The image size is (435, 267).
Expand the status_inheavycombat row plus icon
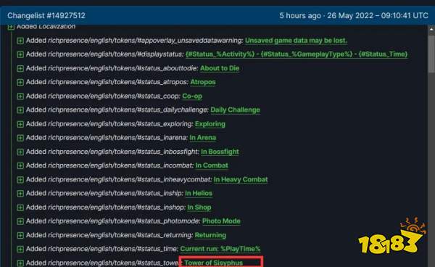click(20, 180)
